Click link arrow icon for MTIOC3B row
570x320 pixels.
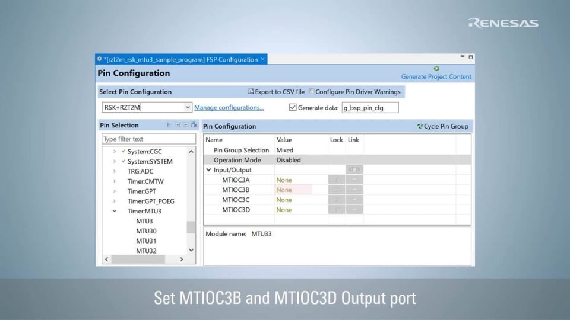coord(354,190)
